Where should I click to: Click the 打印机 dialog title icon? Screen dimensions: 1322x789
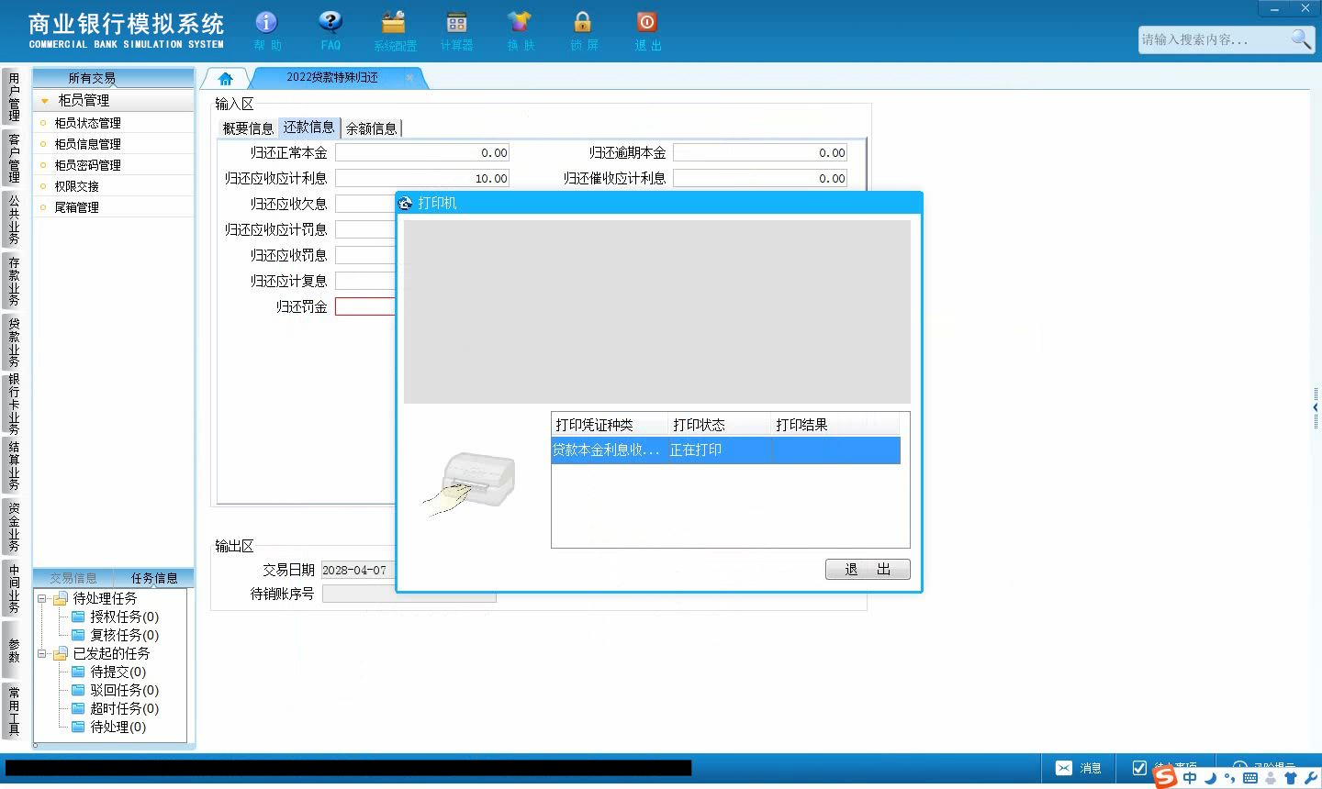point(406,203)
